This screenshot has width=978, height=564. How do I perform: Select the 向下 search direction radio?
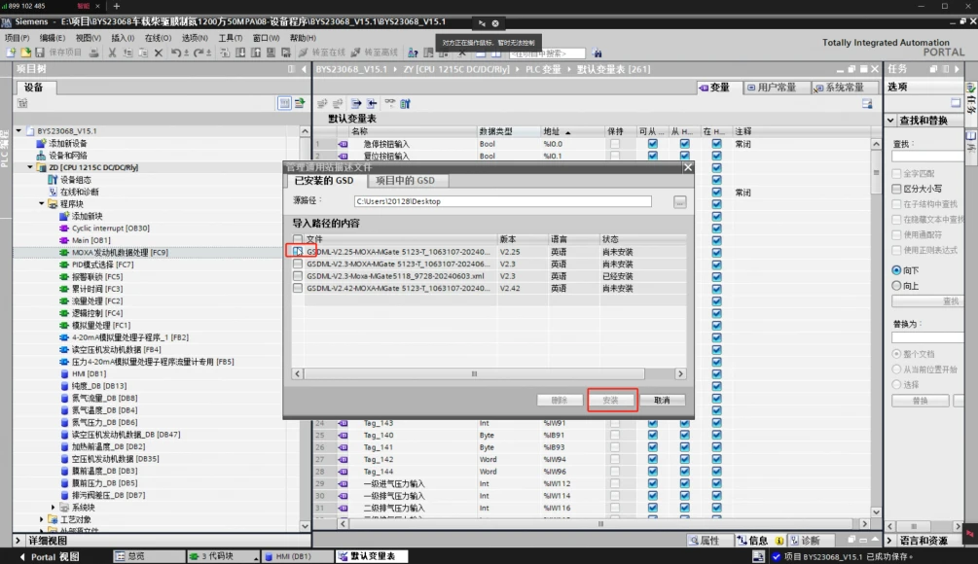(x=896, y=270)
